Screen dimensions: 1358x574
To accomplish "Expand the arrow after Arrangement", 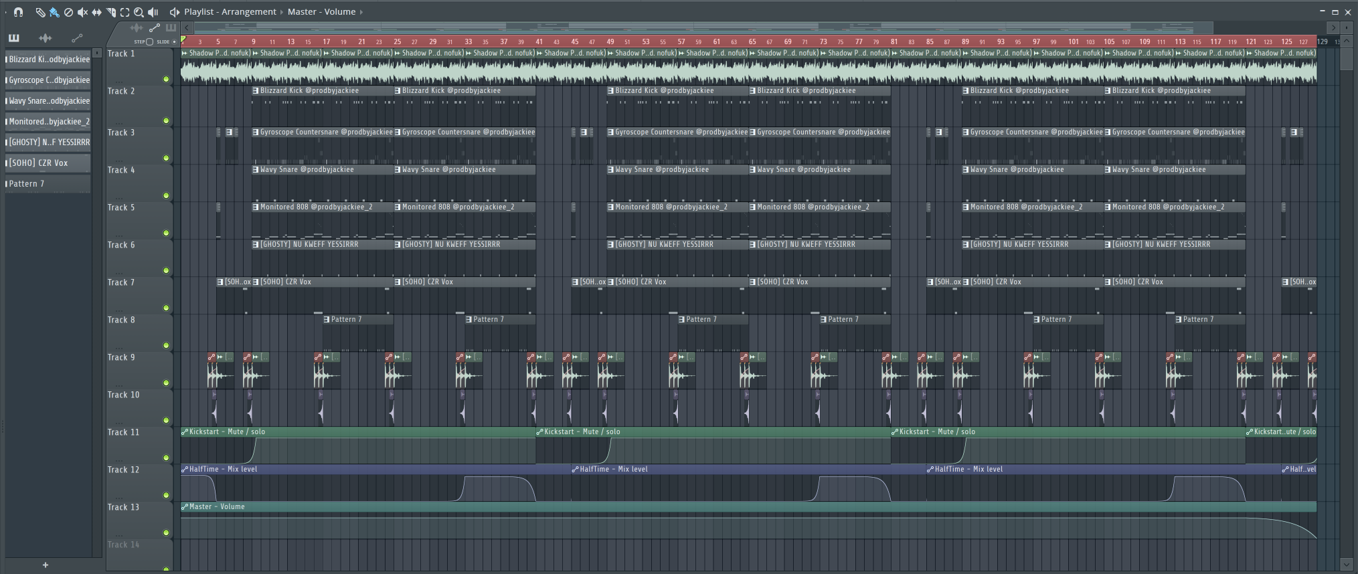I will pos(282,12).
